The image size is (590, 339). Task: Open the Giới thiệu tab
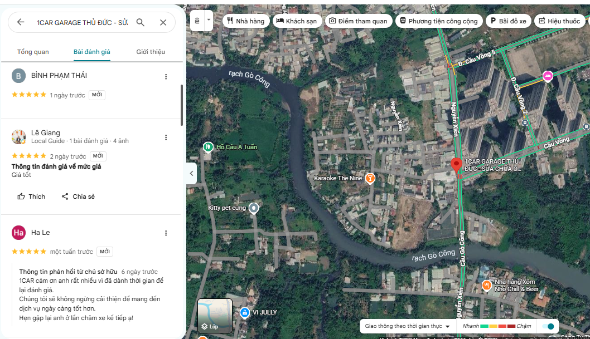pos(151,52)
